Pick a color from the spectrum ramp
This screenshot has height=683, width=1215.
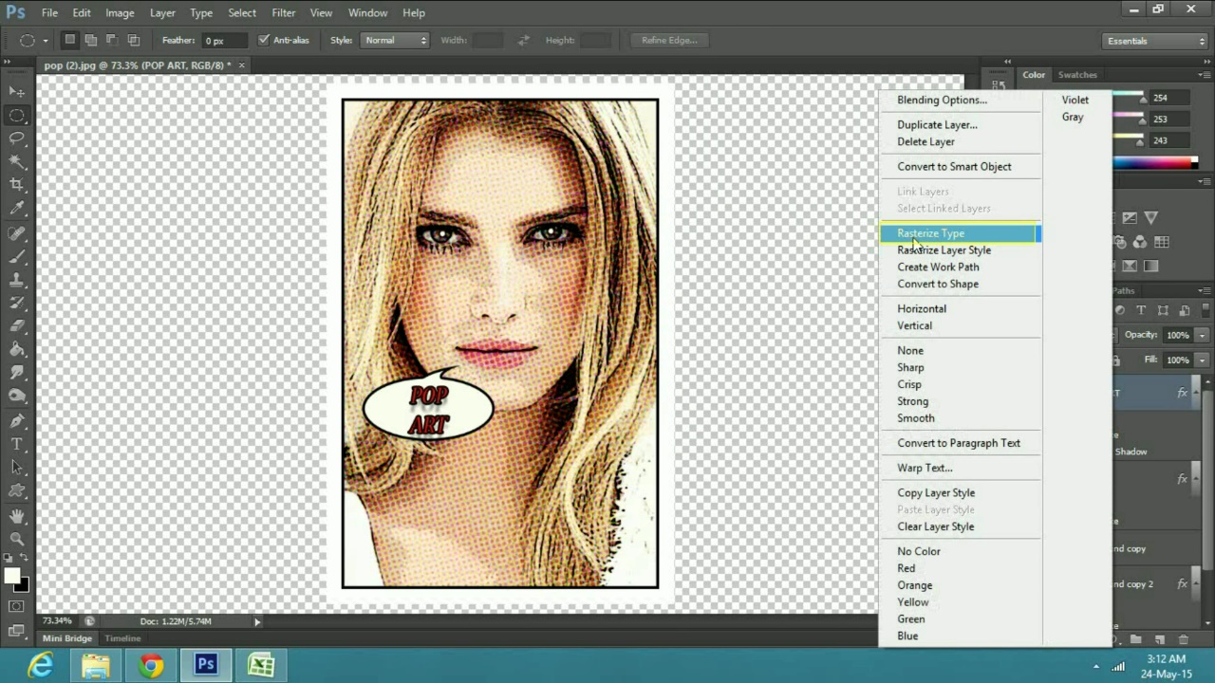pos(1155,163)
